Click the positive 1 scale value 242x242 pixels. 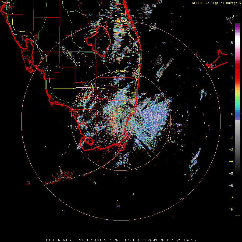(232, 102)
